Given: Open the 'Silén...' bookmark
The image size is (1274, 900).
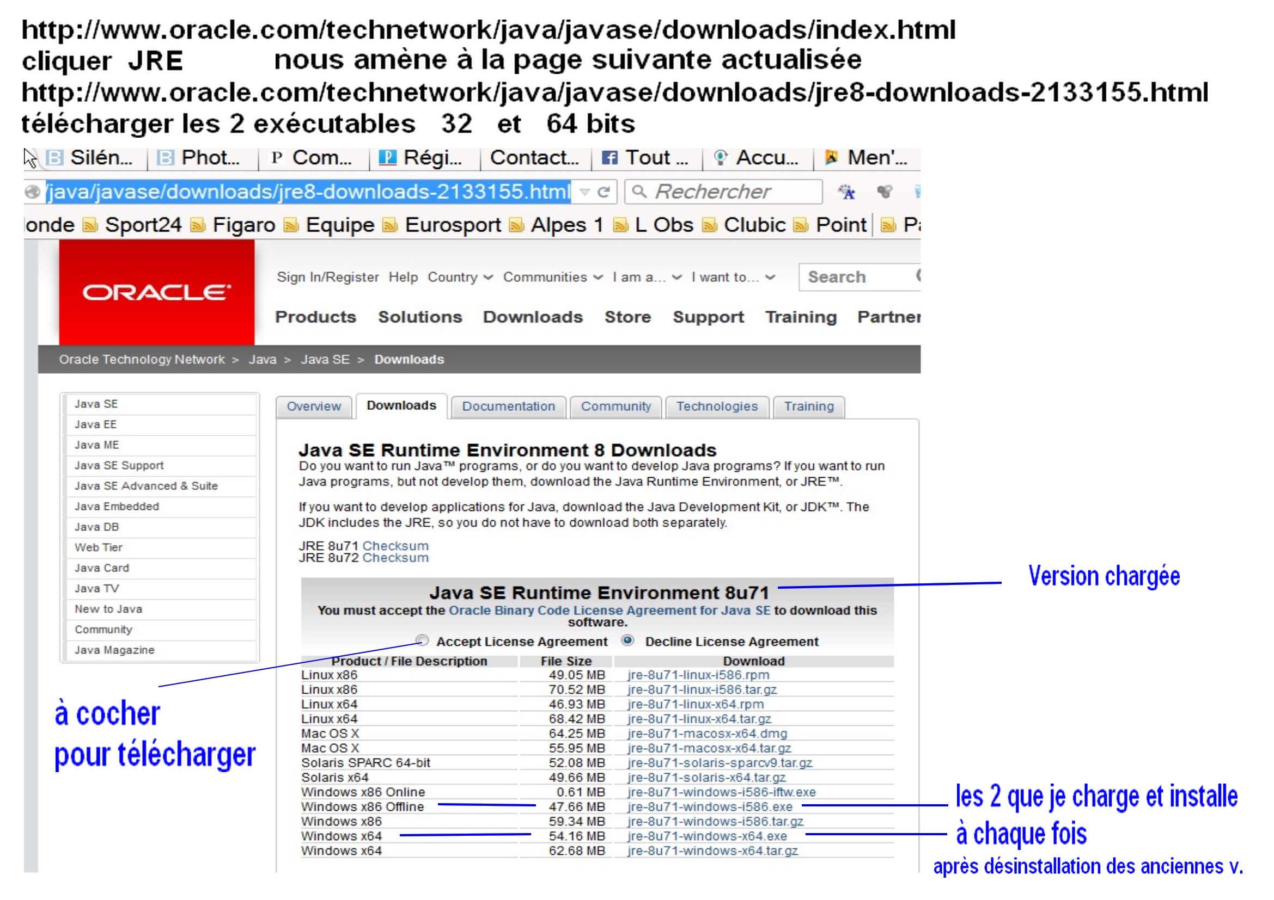Looking at the screenshot, I should (x=90, y=158).
